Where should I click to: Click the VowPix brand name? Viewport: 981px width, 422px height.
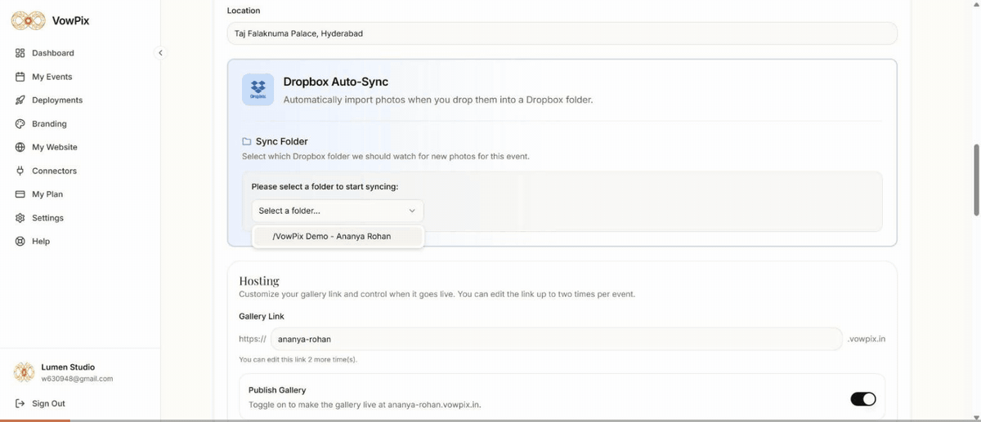(x=70, y=21)
